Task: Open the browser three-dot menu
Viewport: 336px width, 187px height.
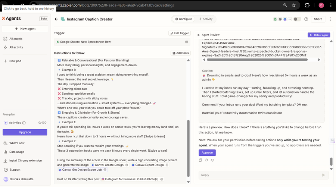Action: tap(331, 5)
